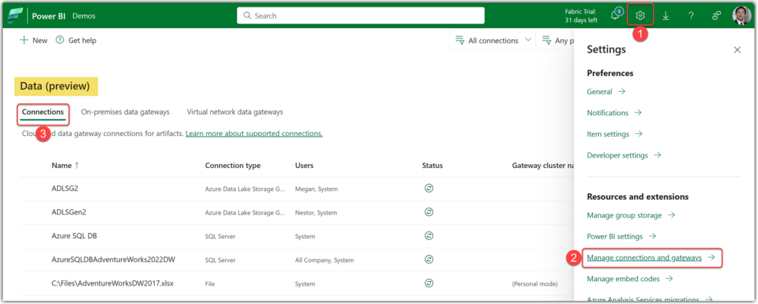Viewport: 758px width, 304px height.
Task: Click SQL Server type cell for Azure SQL DB
Action: (221, 237)
